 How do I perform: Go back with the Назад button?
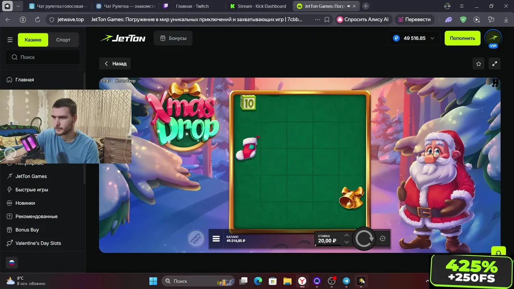click(115, 63)
